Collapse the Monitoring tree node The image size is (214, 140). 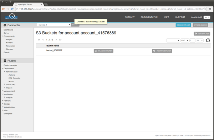pos(2,94)
